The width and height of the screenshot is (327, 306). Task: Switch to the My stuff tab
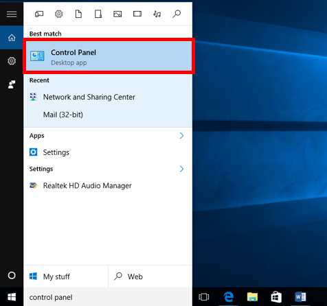pos(66,276)
